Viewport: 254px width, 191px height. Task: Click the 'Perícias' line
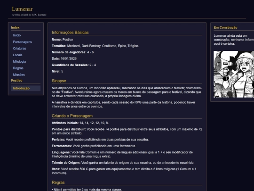click(x=100, y=140)
